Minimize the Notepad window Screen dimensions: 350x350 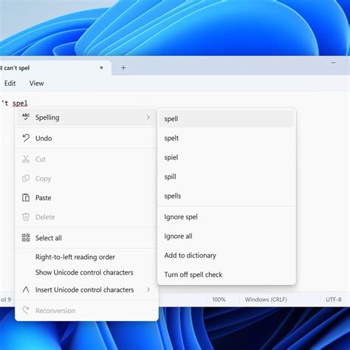point(333,63)
